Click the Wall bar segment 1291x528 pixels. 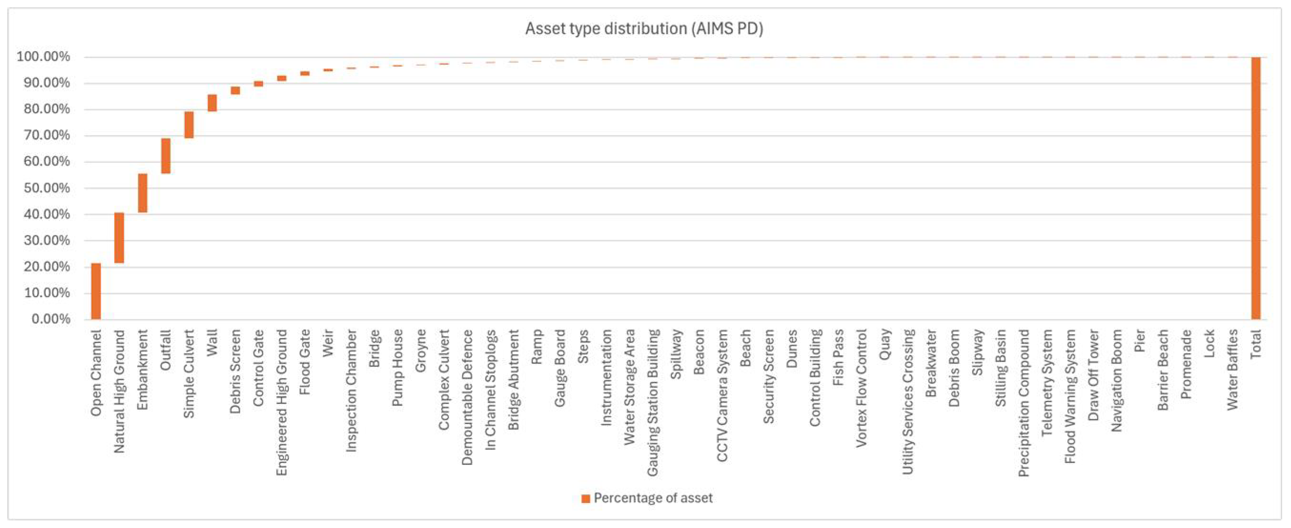(213, 103)
